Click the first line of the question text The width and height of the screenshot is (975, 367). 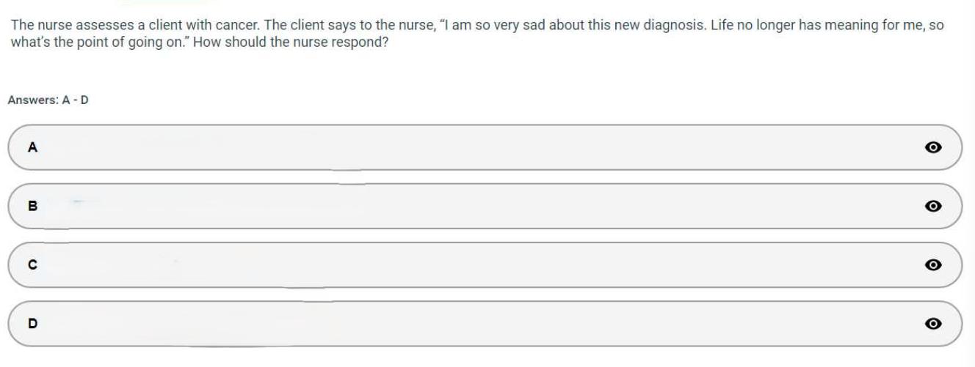tap(477, 26)
